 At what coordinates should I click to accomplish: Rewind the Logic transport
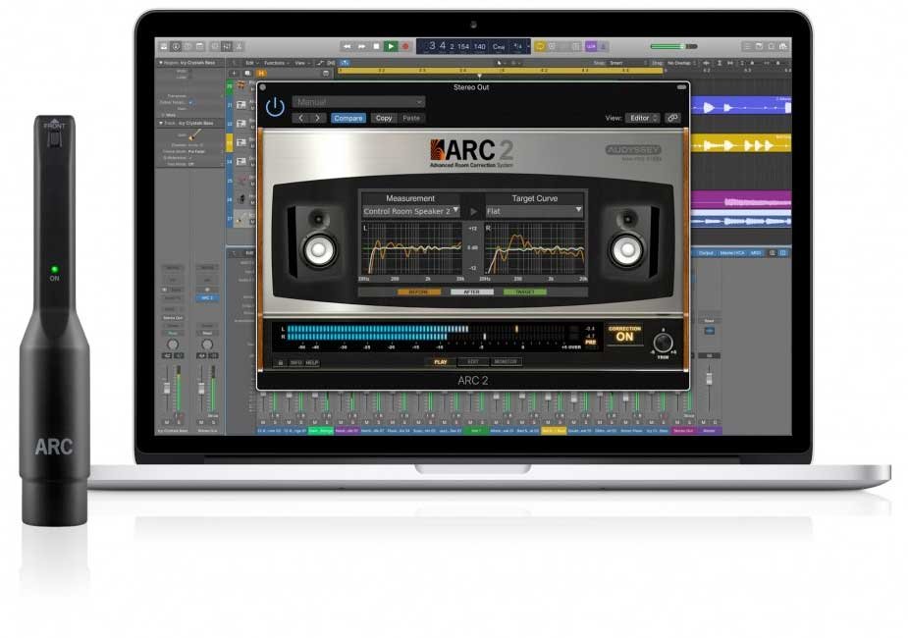[347, 46]
